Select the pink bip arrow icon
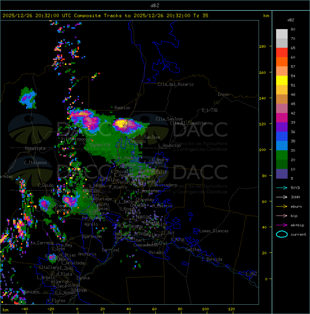Viewport: 310px width, 314px height. (282, 216)
